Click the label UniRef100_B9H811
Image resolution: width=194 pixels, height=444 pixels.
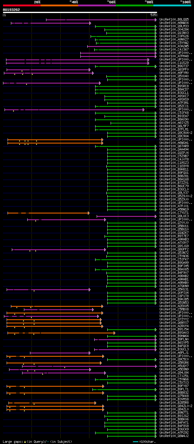174,170
